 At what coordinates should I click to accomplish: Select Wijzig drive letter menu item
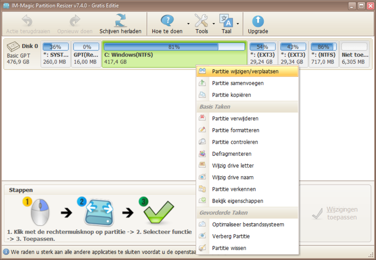(x=233, y=165)
